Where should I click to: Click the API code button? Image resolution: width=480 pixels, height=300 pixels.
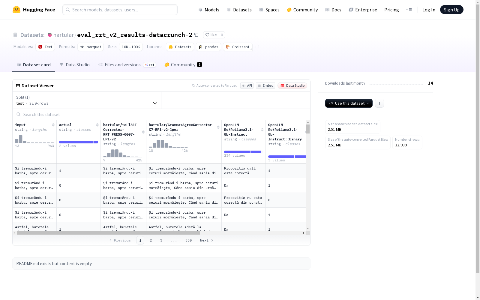(x=247, y=85)
